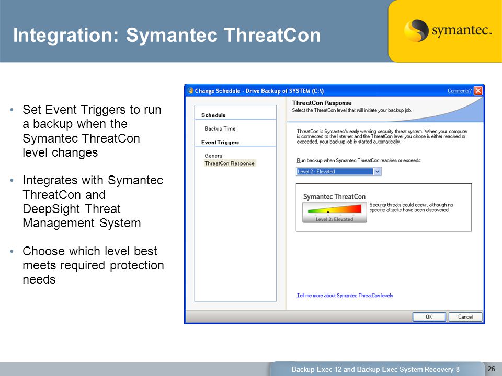Select ThreatCon Response in sidebar
This screenshot has height=376, width=502.
click(230, 163)
